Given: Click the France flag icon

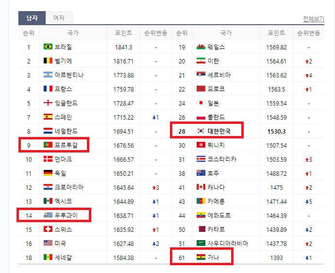Looking at the screenshot, I should 48,89.
